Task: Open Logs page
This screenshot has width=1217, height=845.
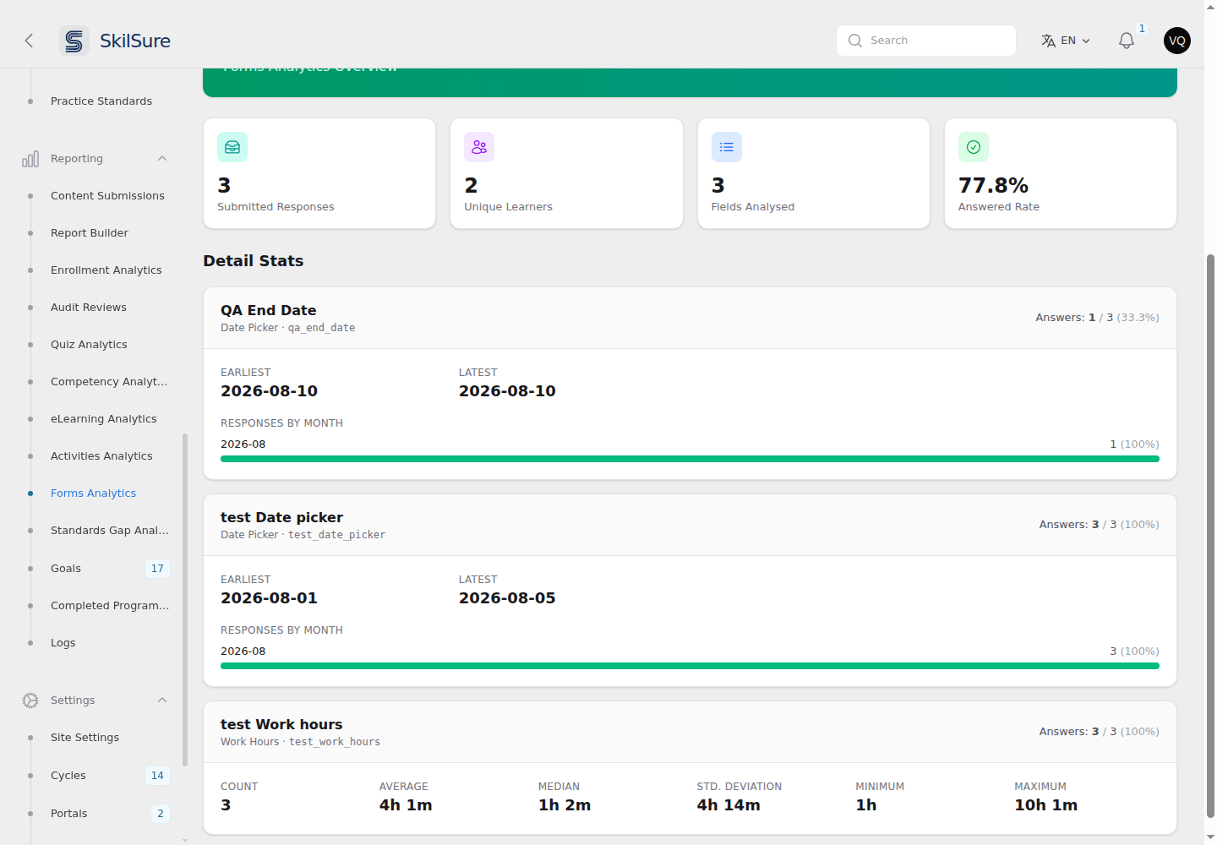Action: (63, 643)
